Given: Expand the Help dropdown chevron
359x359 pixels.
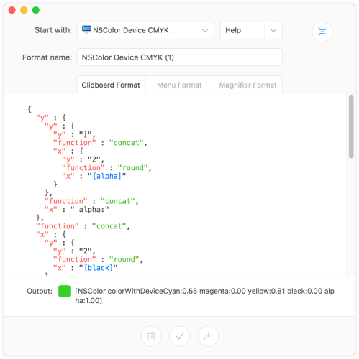Looking at the screenshot, I should coord(273,30).
